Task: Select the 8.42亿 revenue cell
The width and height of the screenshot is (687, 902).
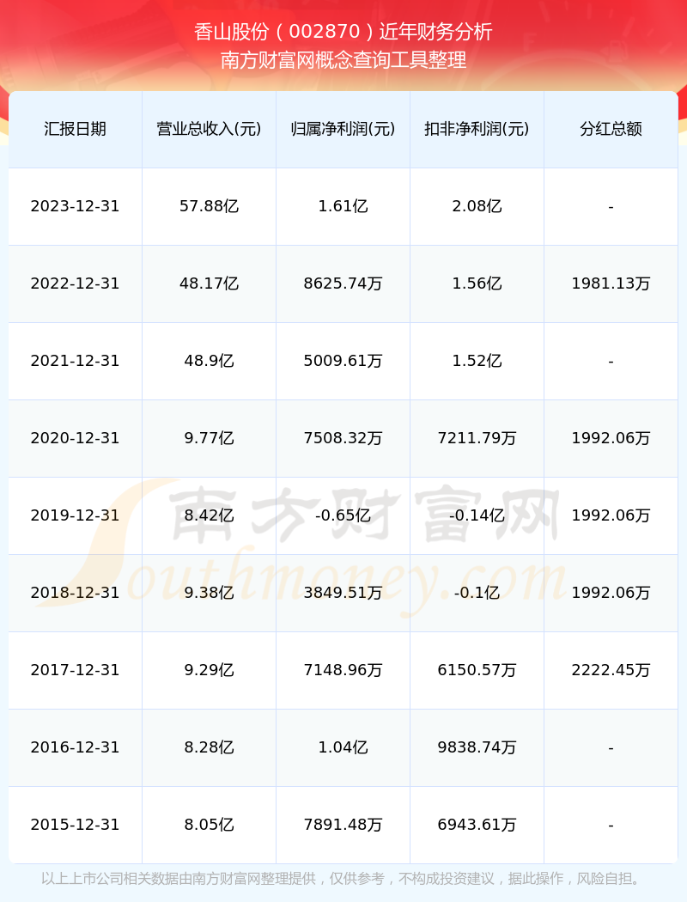Action: coord(209,515)
